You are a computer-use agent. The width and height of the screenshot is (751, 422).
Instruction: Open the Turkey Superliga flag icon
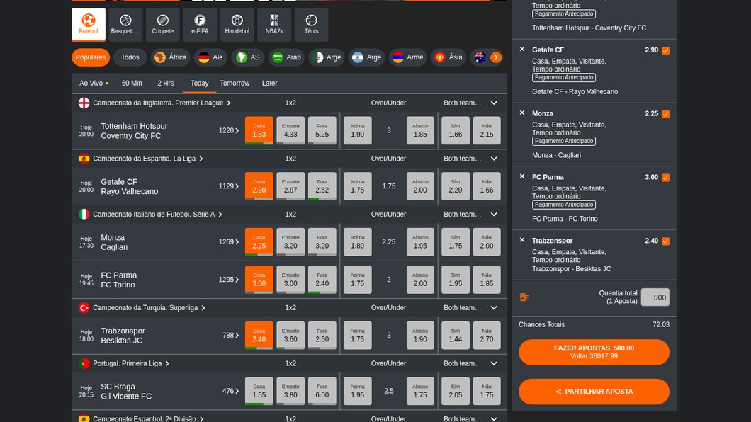[x=84, y=307]
